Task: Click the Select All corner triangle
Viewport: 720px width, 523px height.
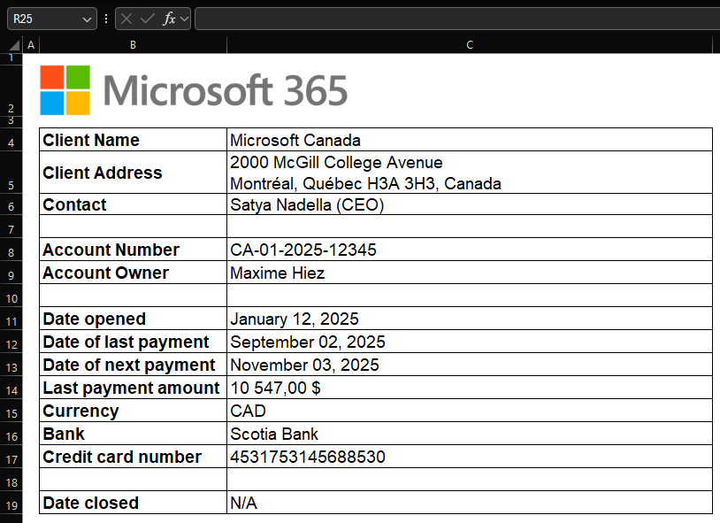Action: pos(14,45)
